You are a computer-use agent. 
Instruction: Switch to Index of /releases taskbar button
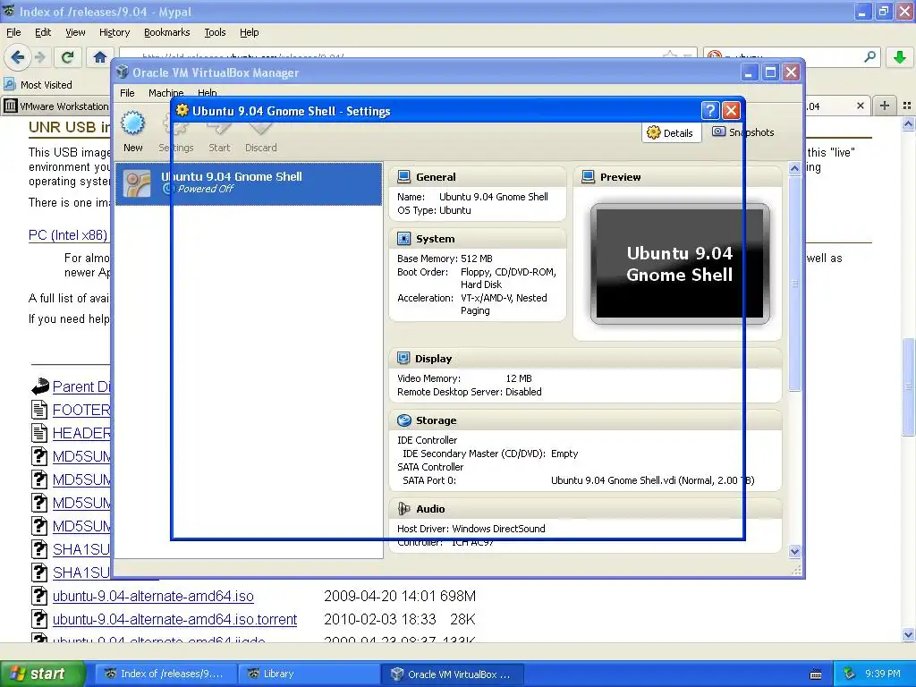[166, 674]
